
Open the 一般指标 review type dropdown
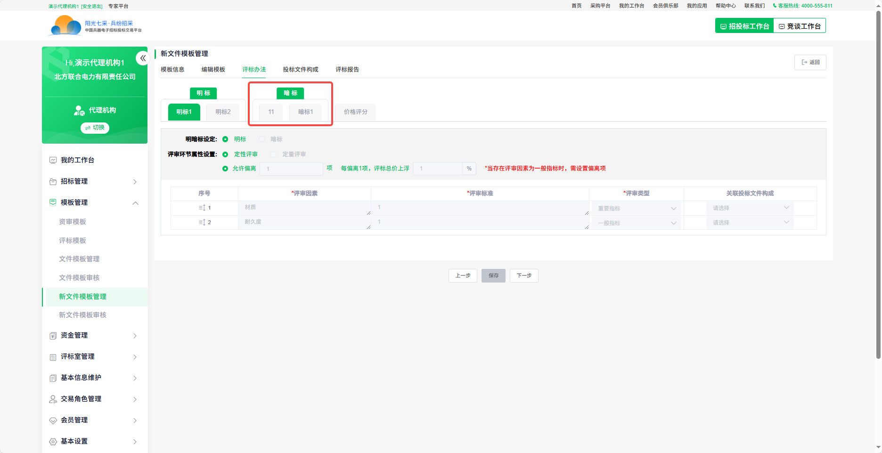(636, 223)
